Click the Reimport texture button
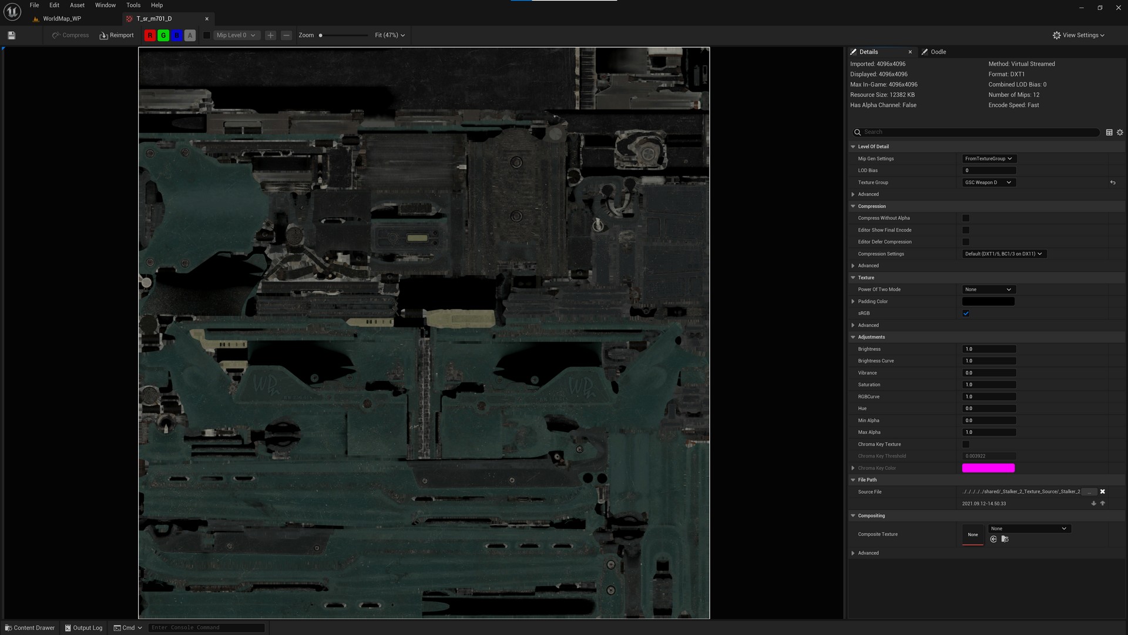This screenshot has width=1128, height=635. coord(116,35)
